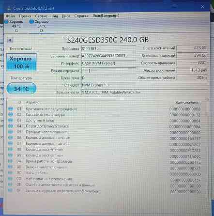Click status icon of attribute 07

tap(11, 143)
